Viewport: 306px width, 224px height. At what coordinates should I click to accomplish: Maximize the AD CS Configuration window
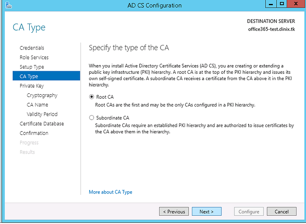click(282, 4)
